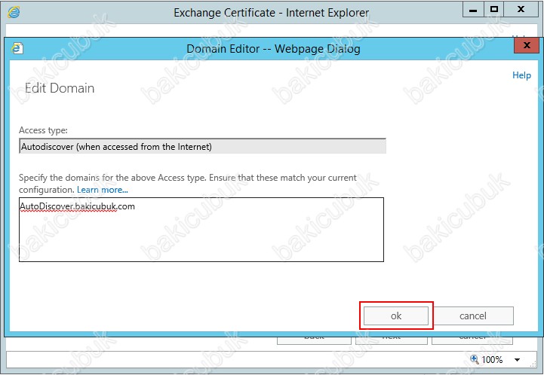Maximize the Exchange Certificate window
The height and width of the screenshot is (375, 544).
click(494, 10)
